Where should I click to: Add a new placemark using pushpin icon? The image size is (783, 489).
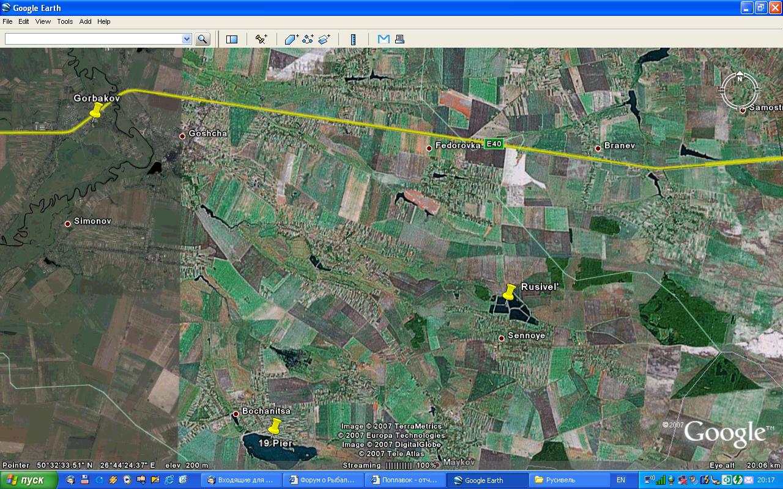tap(261, 39)
